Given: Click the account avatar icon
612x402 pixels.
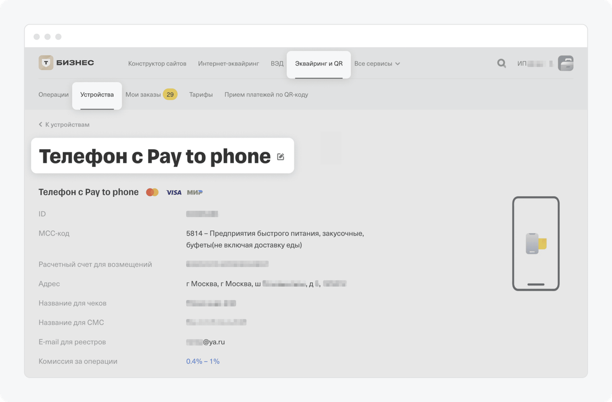Looking at the screenshot, I should click(x=565, y=63).
